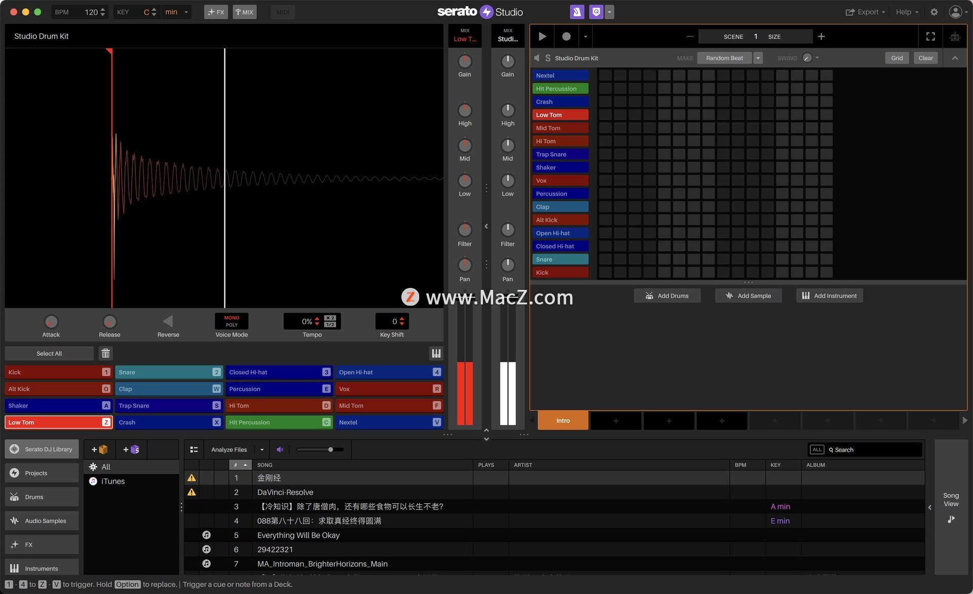Increase scene size with plus button
Viewport: 973px width, 594px height.
click(x=821, y=36)
